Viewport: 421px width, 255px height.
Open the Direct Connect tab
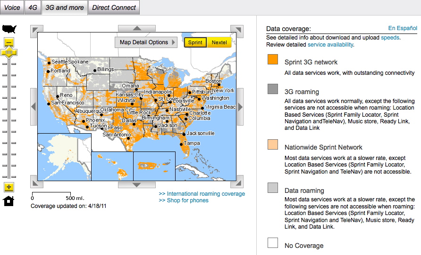click(114, 8)
